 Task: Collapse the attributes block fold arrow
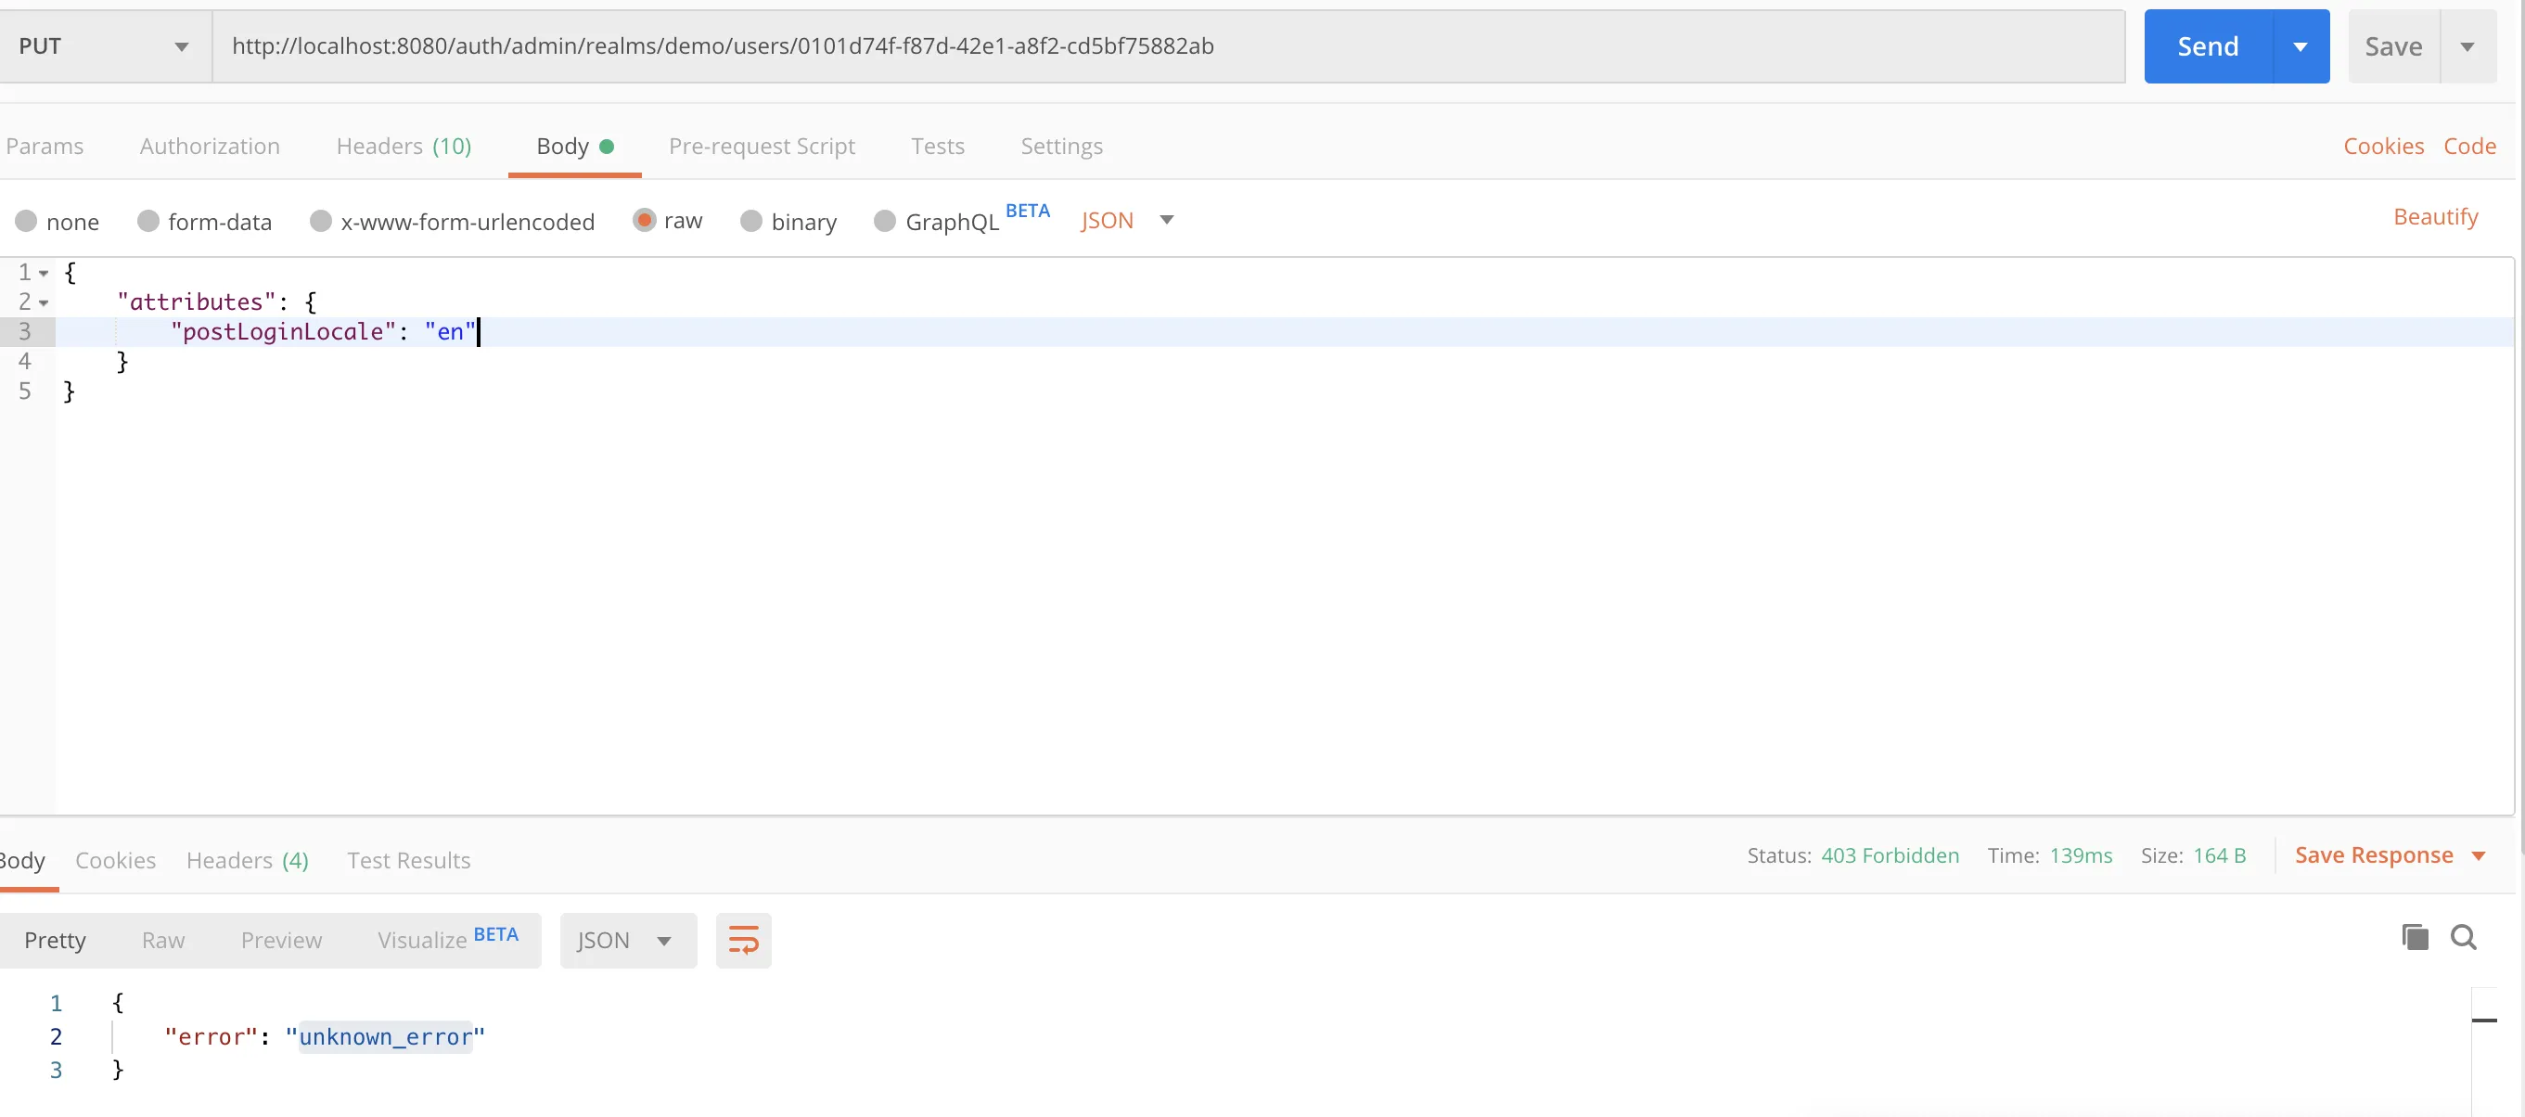(x=43, y=303)
